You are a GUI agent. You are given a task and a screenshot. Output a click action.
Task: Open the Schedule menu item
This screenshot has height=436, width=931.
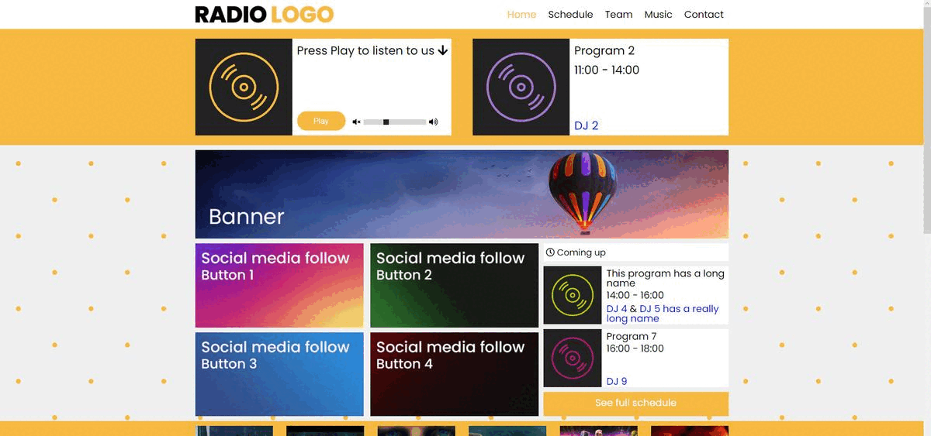pos(570,14)
